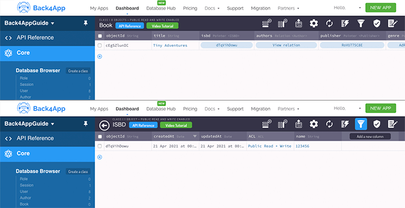This screenshot has width=405, height=208.
Task: Open the Partners dropdown in the lower navigation
Action: [289, 109]
